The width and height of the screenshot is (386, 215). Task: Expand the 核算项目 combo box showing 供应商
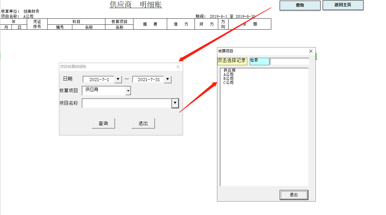pos(128,91)
